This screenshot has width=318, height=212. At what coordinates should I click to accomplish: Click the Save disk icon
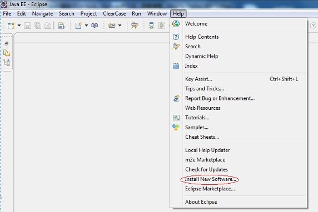point(27,26)
